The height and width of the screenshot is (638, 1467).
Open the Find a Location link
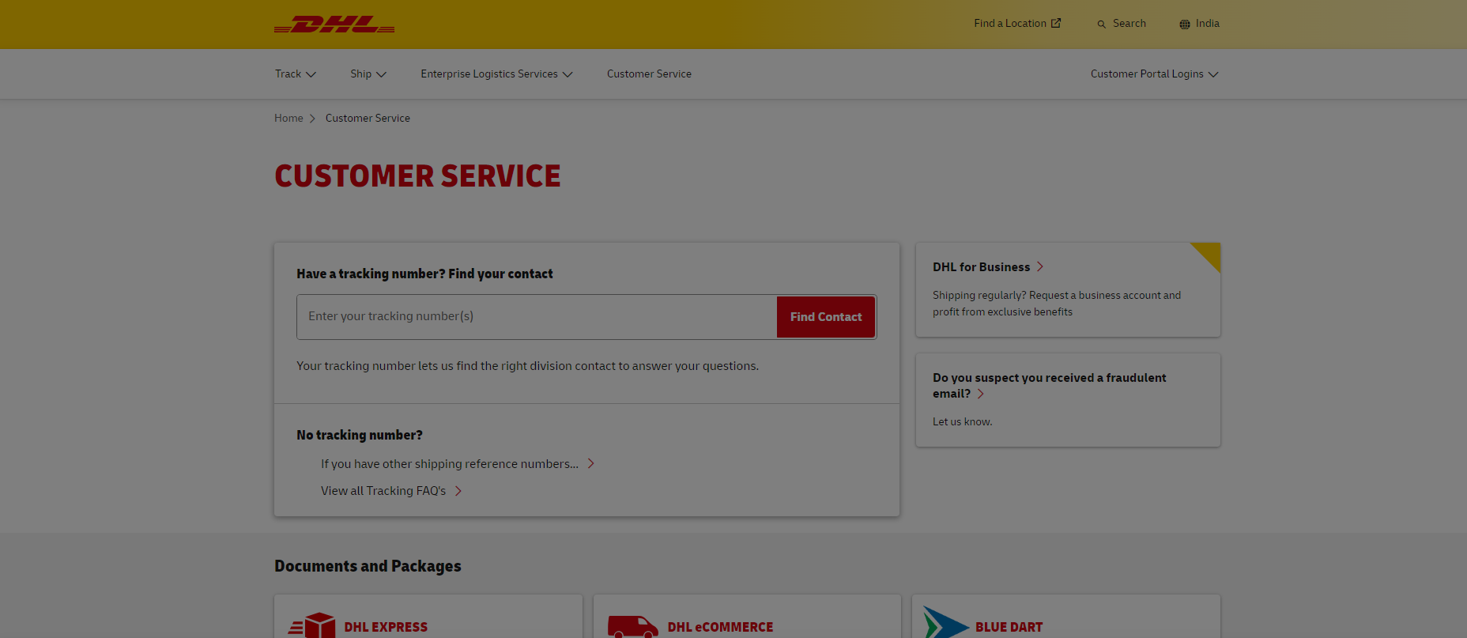click(1017, 24)
